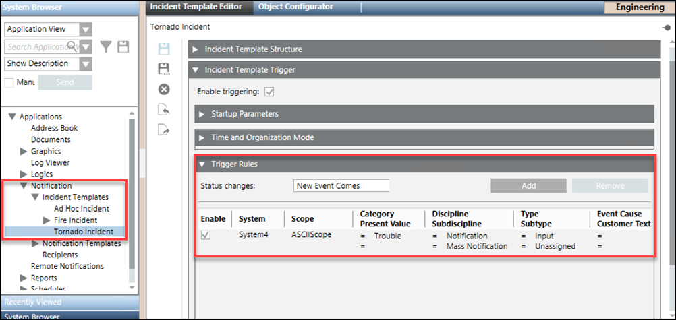Click the Save As icon
The height and width of the screenshot is (320, 676).
pyautogui.click(x=163, y=69)
